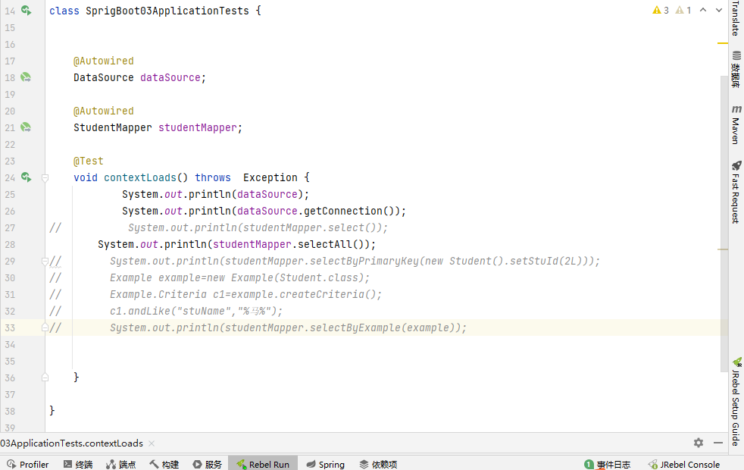The width and height of the screenshot is (744, 470).
Task: Click the @Autowired annotation above DataSource
Action: [x=104, y=61]
